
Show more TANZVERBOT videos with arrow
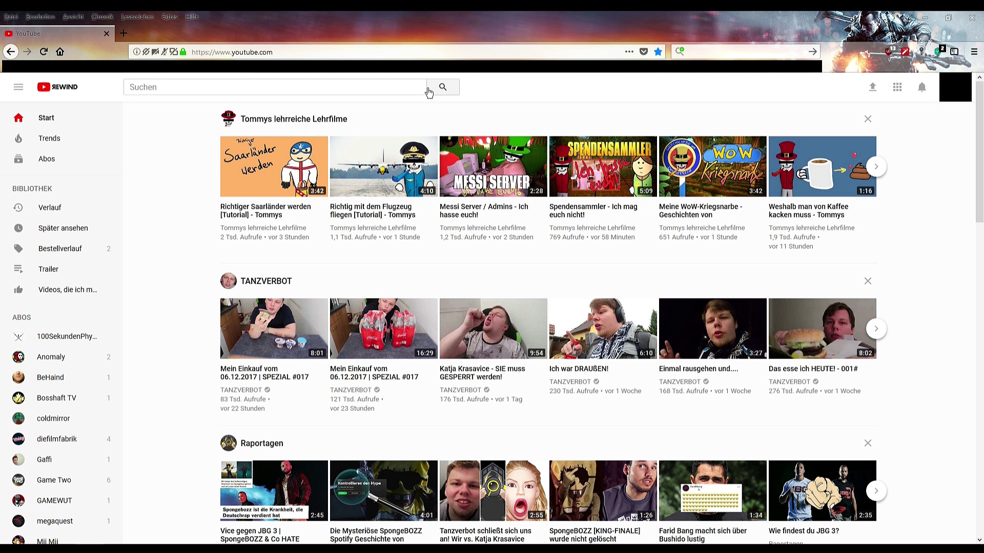876,329
